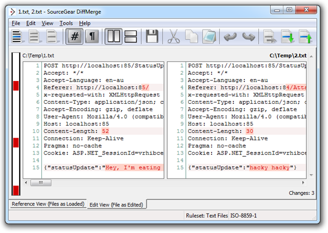Click the Cookie line in the left pane

103,153
